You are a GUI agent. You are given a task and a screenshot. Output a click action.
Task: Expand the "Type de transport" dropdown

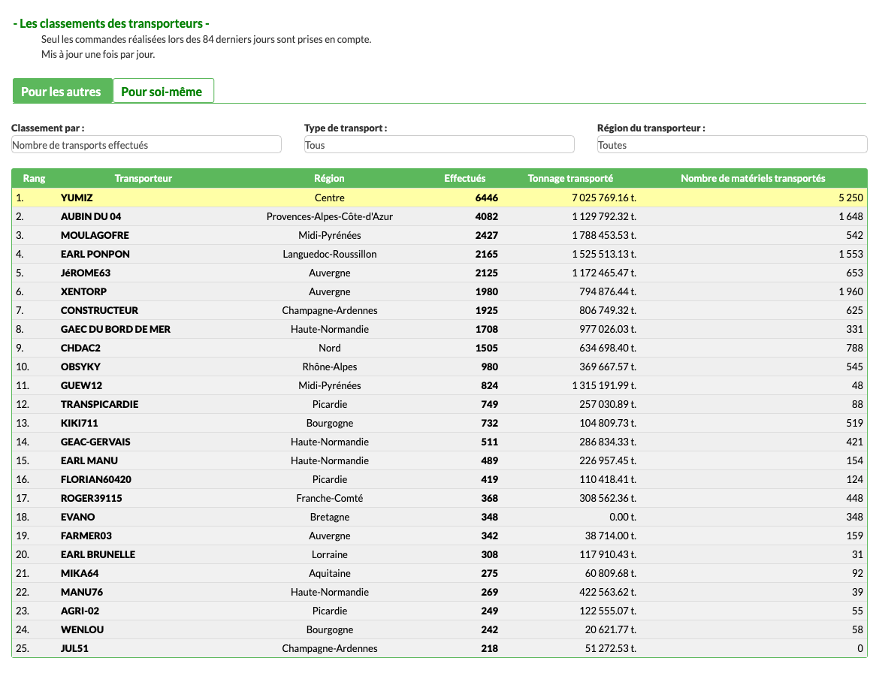point(439,145)
